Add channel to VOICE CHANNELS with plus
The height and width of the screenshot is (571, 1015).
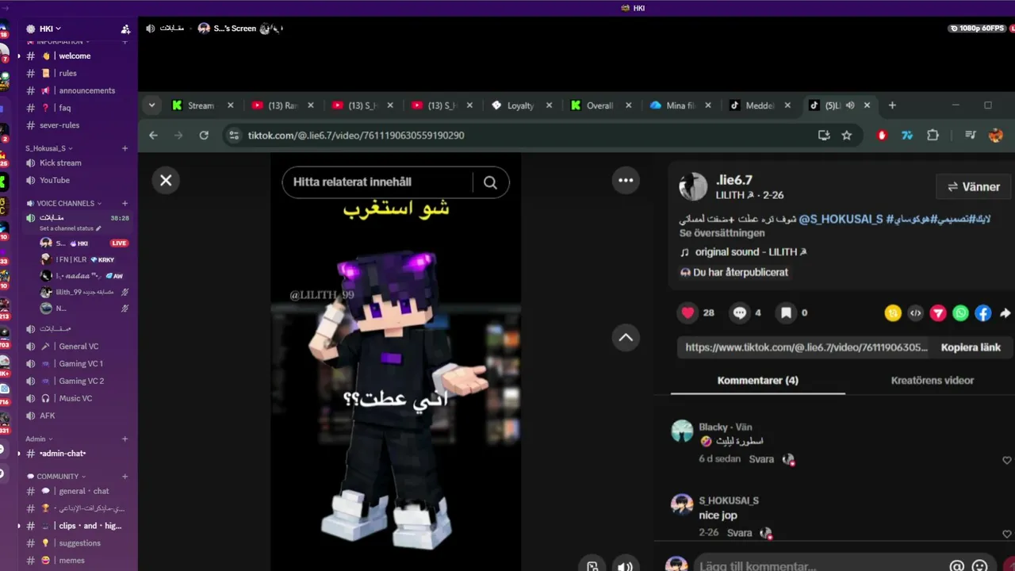click(x=124, y=204)
